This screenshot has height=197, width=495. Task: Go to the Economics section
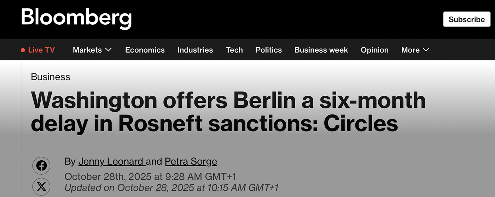click(145, 50)
